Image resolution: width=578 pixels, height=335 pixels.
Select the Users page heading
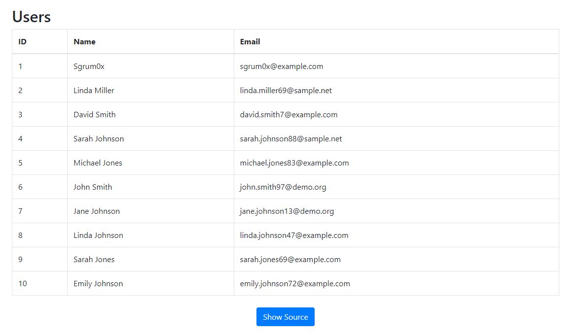(x=32, y=17)
